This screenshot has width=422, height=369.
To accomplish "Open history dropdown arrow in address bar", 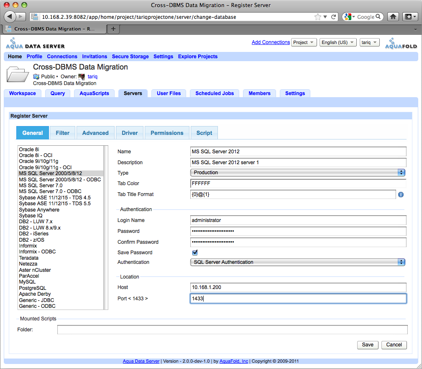I will [x=325, y=17].
